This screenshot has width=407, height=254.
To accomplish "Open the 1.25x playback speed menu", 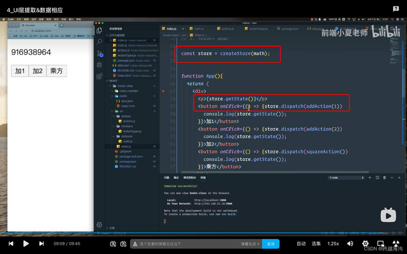I will pyautogui.click(x=333, y=244).
